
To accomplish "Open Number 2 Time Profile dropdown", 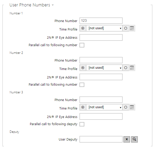I will pos(104,68).
